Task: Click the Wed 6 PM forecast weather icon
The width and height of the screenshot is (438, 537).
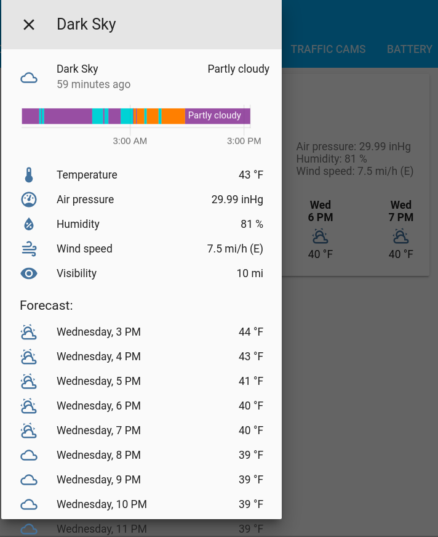Action: [x=320, y=236]
